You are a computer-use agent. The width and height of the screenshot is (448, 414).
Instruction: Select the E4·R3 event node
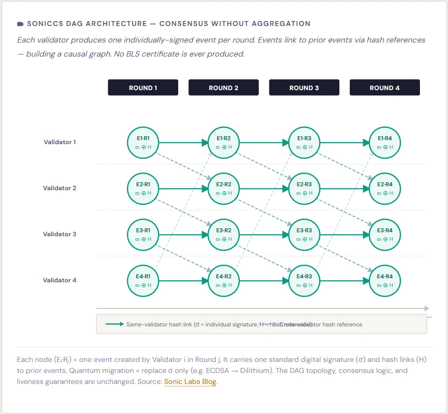tap(304, 281)
